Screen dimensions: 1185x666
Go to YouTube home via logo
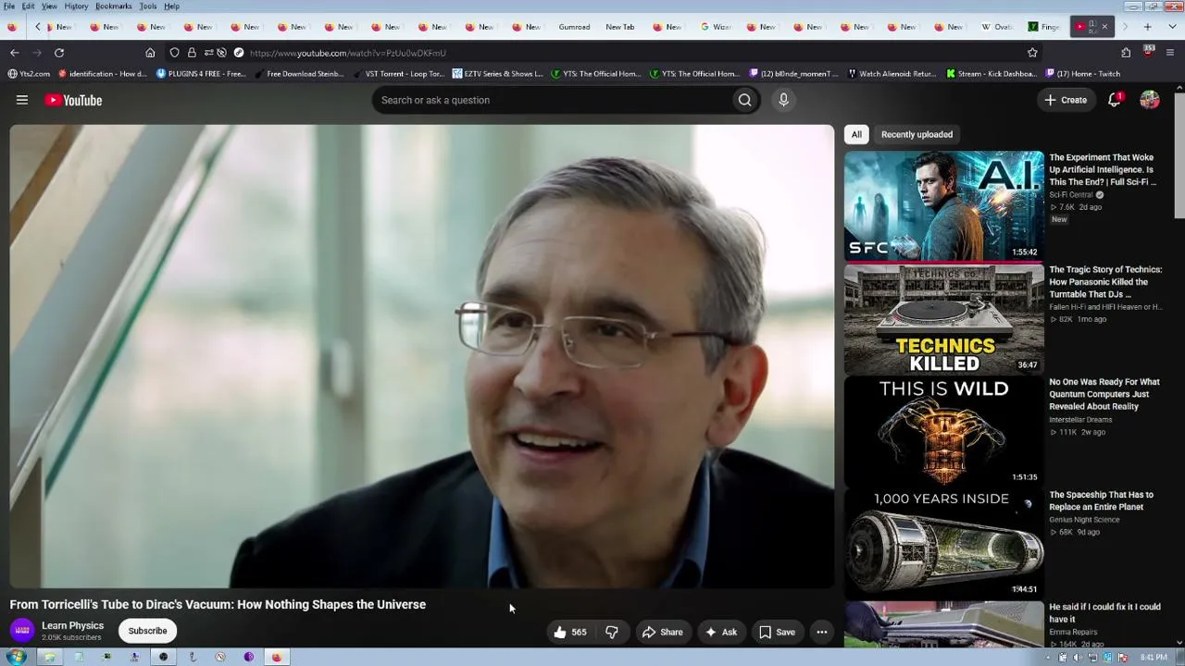[x=73, y=100]
